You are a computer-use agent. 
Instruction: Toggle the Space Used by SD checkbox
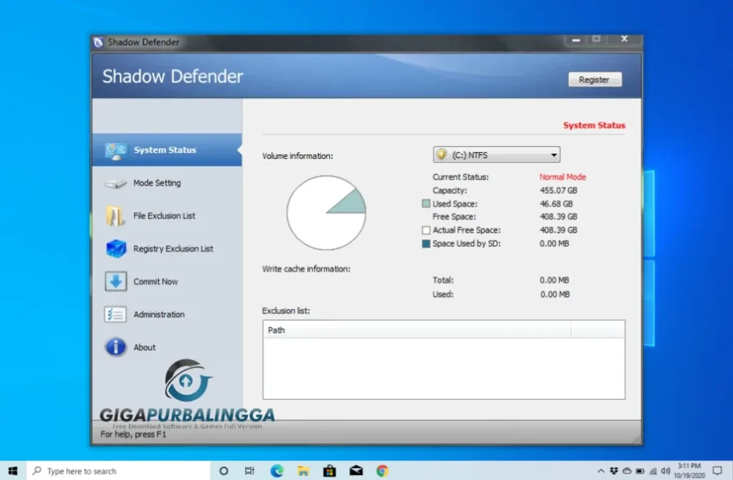(427, 243)
